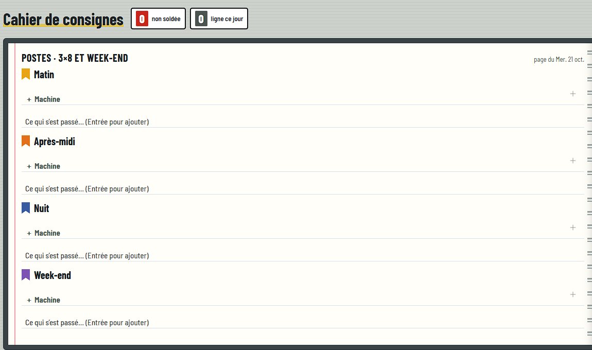The image size is (592, 350).
Task: Click the 'Après-midi' shift heading
Action: coord(55,141)
